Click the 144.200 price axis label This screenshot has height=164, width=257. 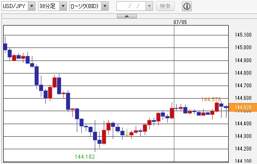(x=243, y=149)
